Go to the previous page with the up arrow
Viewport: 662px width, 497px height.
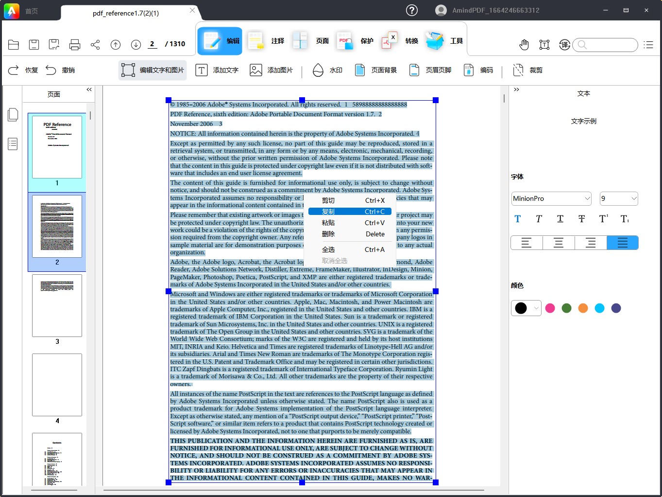point(116,45)
